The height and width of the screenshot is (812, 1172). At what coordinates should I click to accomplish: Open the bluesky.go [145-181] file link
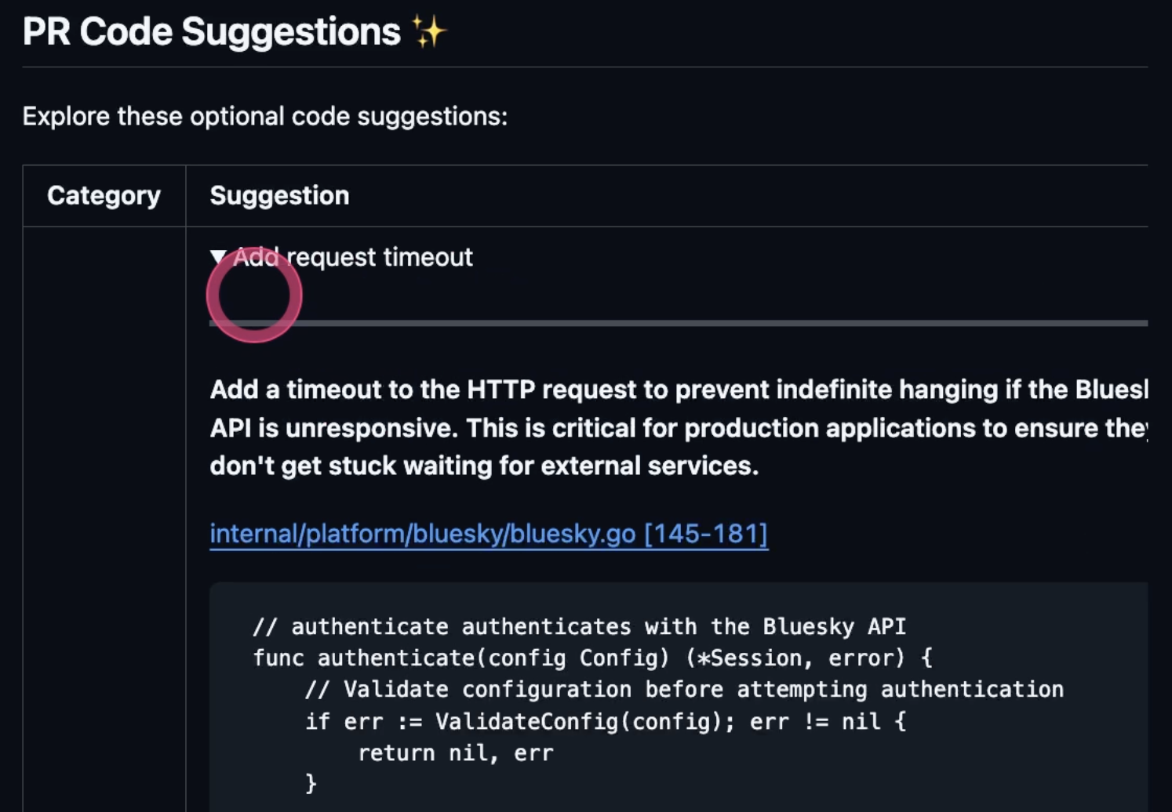pyautogui.click(x=489, y=534)
